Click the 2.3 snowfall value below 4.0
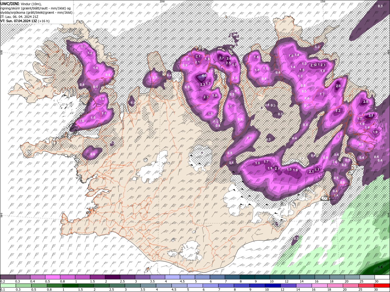Screen dimensions: 390x292 click(203, 85)
